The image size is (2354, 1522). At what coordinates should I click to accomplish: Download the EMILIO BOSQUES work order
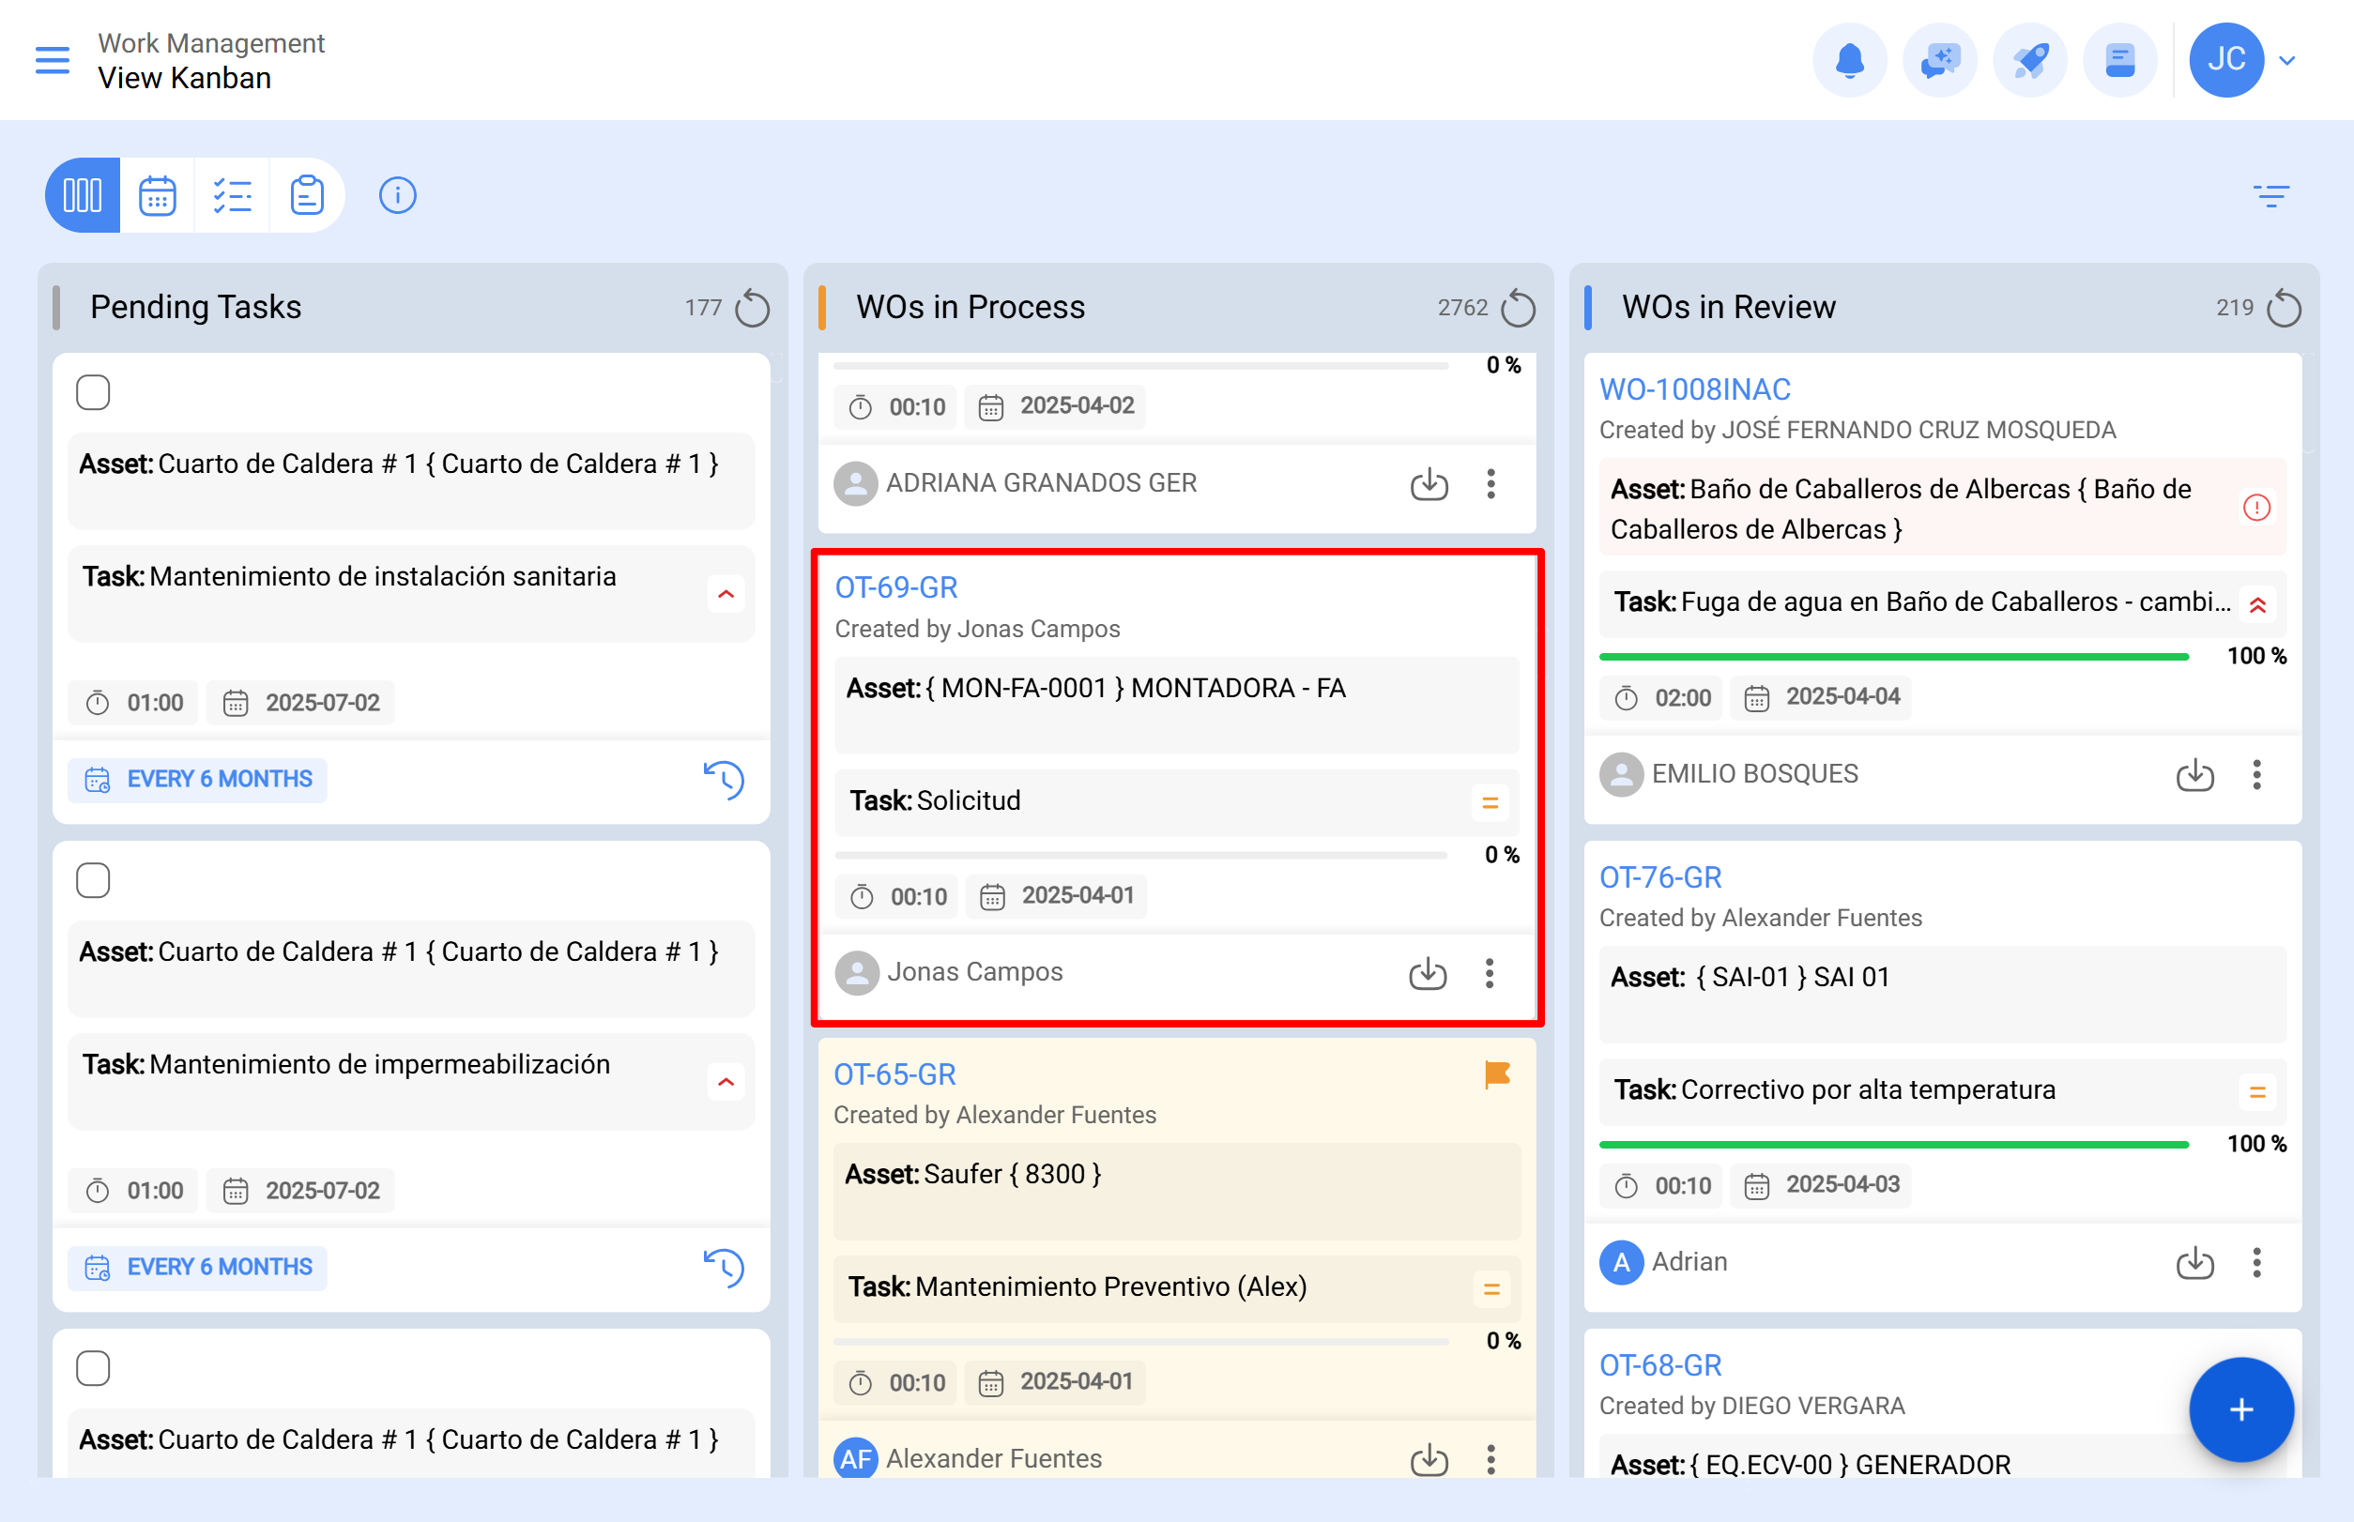(x=2194, y=775)
